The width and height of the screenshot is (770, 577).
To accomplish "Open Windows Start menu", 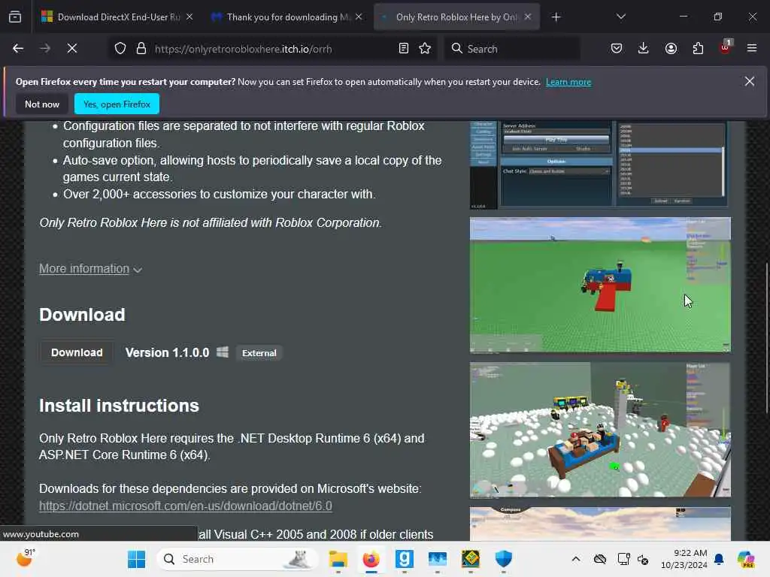I will 137,559.
